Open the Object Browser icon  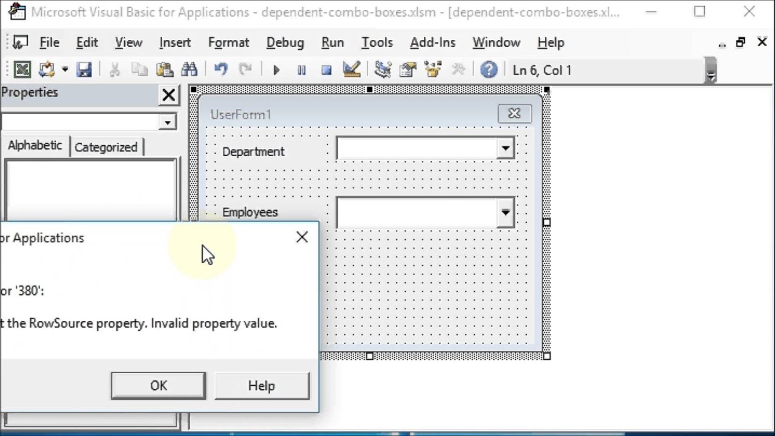click(x=433, y=70)
